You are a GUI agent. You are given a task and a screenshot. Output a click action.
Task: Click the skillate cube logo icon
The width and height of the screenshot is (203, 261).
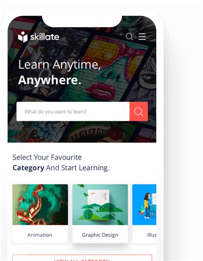point(23,37)
